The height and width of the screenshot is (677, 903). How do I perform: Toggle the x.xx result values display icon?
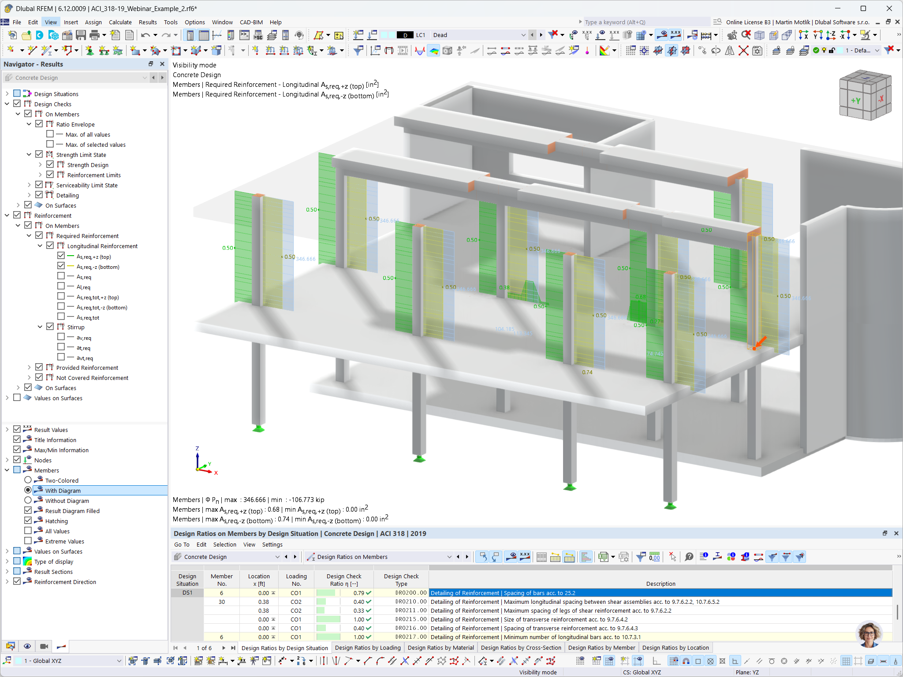point(525,557)
